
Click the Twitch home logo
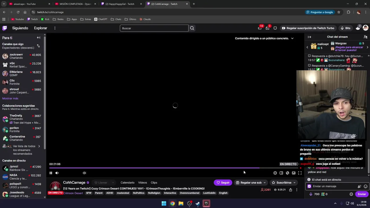[5, 28]
